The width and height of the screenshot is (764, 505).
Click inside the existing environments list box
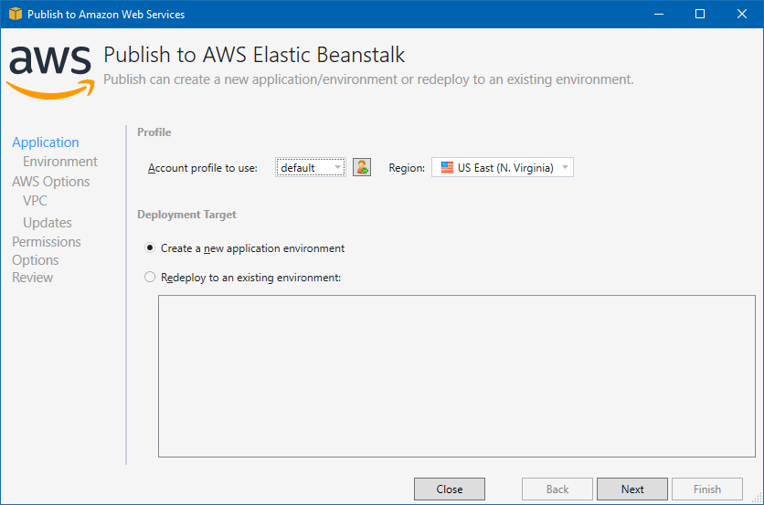click(457, 376)
